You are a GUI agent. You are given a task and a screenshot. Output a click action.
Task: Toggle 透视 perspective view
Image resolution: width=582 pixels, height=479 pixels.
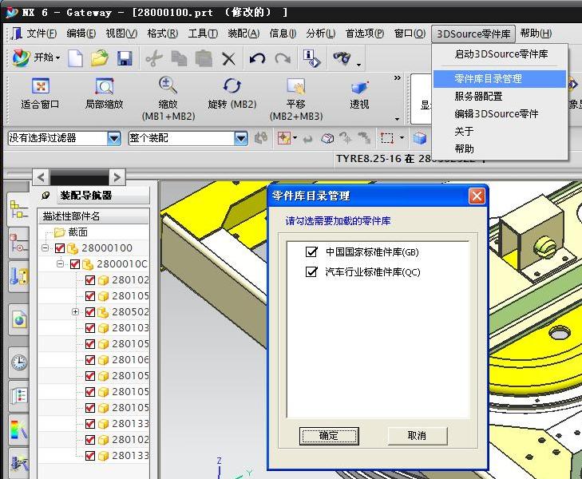click(x=359, y=94)
